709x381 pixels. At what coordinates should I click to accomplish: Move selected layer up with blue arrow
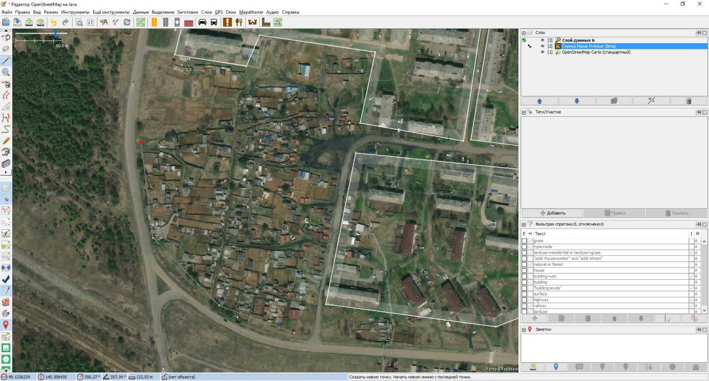pyautogui.click(x=540, y=101)
